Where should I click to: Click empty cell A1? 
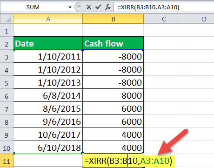48,30
